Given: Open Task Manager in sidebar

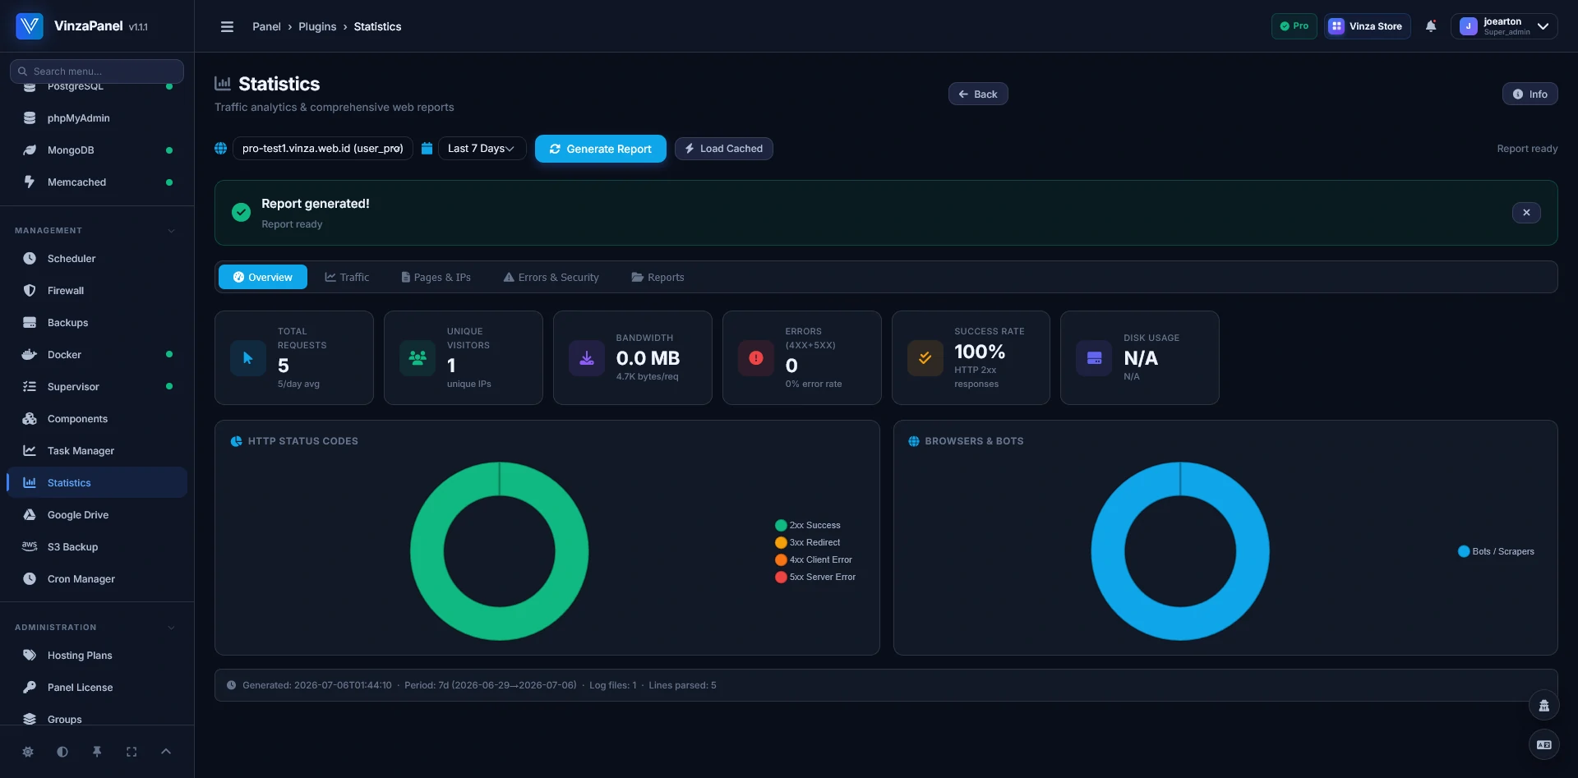Looking at the screenshot, I should click(97, 451).
